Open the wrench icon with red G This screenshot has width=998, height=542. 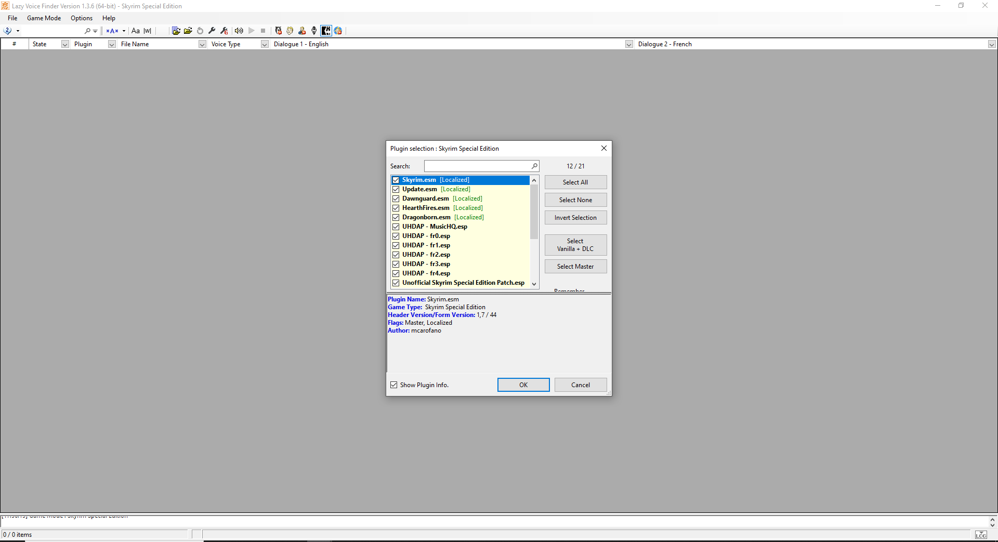(224, 31)
